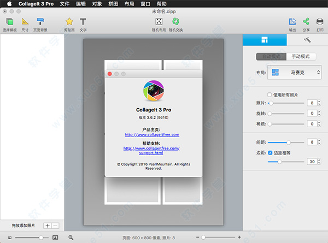Click the margin slider below 边距相等

[286, 162]
